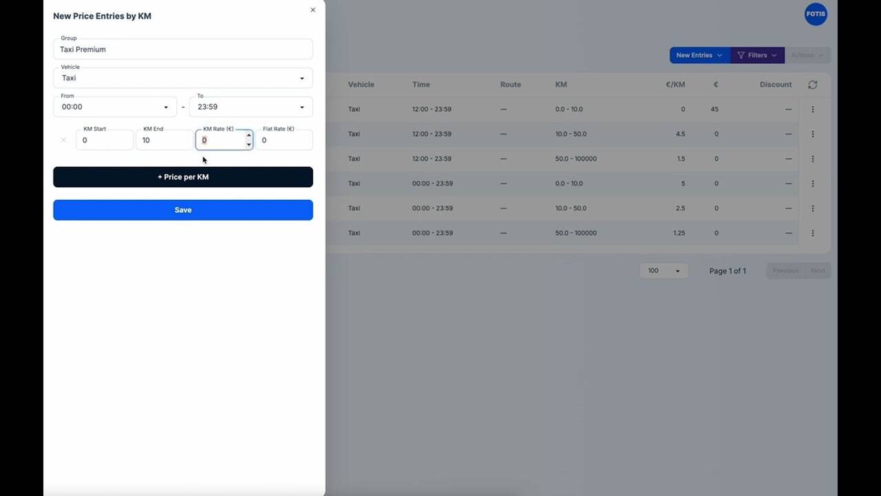This screenshot has width=881, height=496.
Task: Decrease KM Rate with the down stepper arrow
Action: tap(248, 145)
